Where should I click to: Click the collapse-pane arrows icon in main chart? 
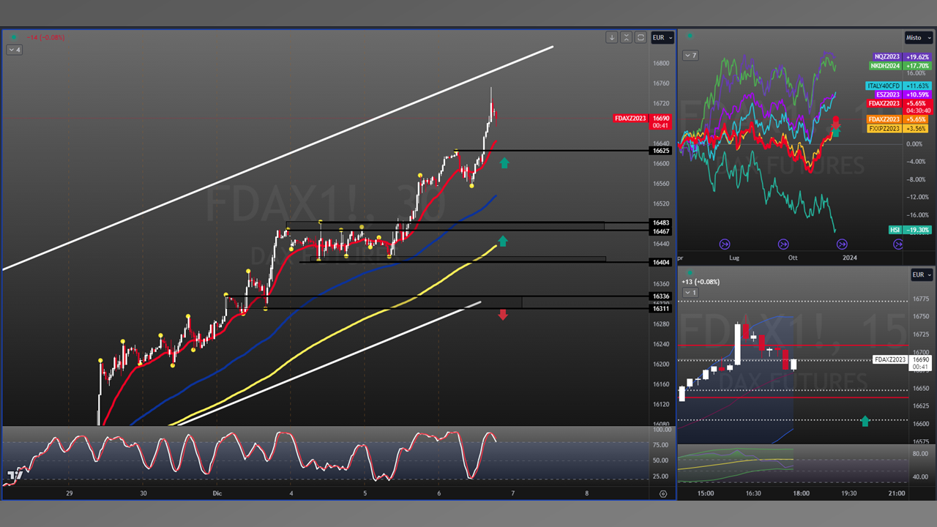(626, 37)
